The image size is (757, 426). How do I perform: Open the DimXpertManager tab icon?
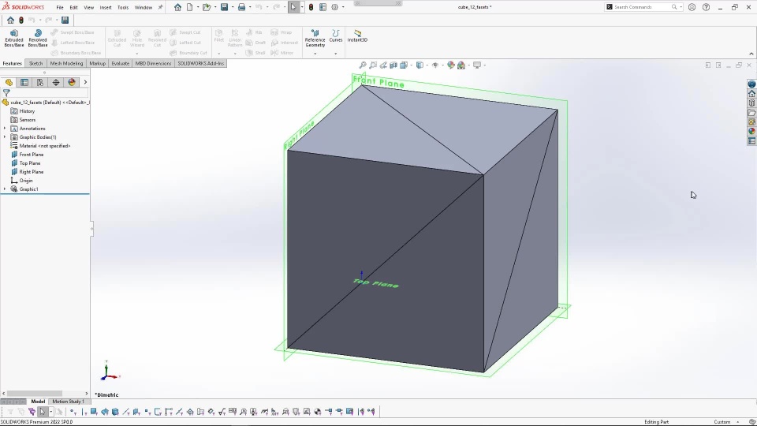[x=56, y=82]
